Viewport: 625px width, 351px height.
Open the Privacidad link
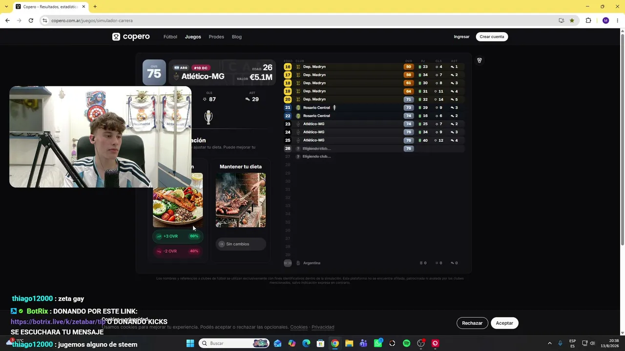[323, 327]
